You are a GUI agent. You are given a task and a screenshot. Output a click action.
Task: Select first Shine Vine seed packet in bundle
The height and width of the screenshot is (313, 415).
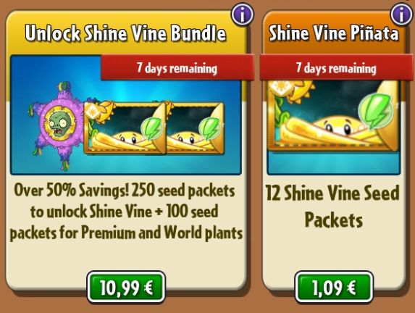[x=125, y=128]
